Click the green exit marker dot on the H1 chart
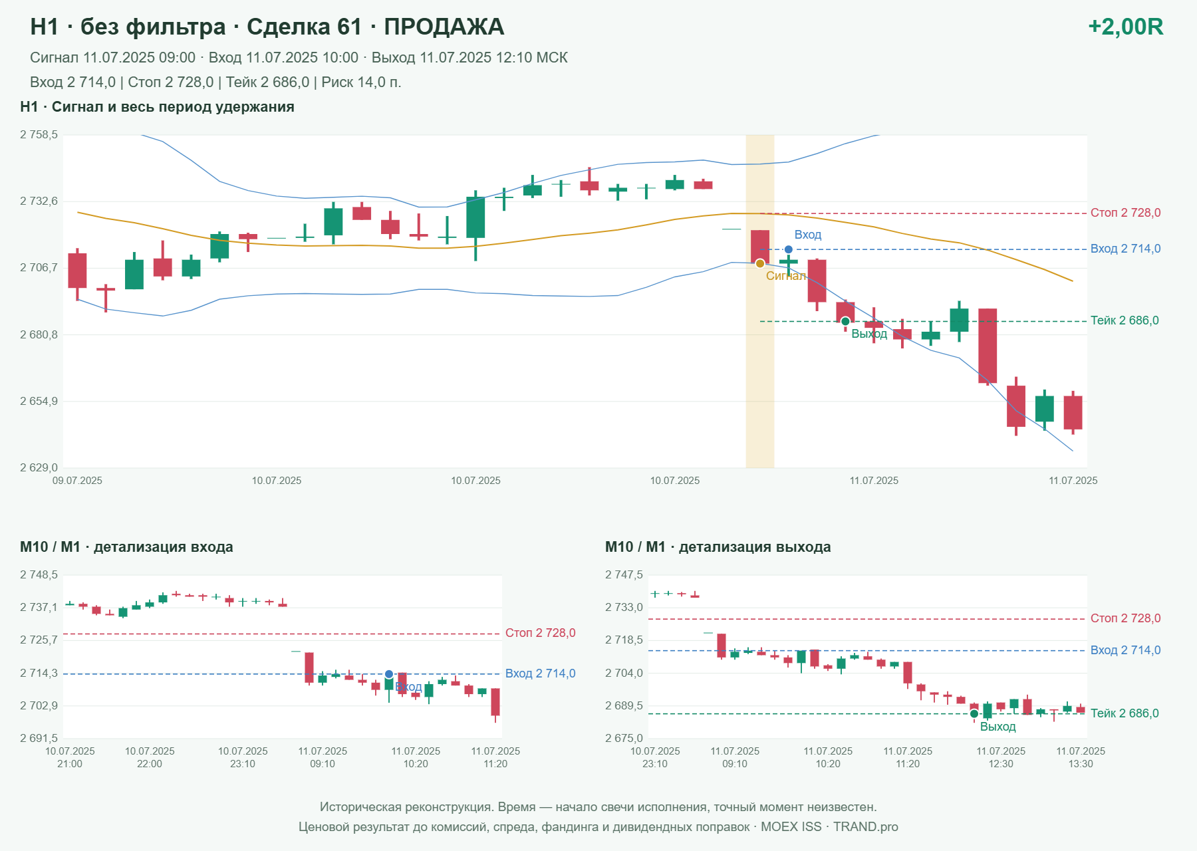This screenshot has height=851, width=1197. point(845,321)
